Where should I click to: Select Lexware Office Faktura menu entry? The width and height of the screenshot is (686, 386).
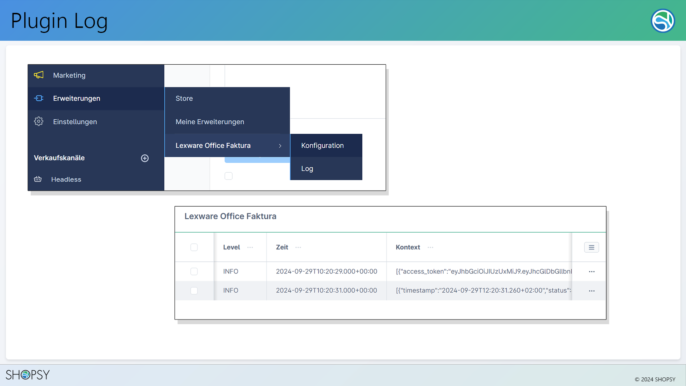pos(227,145)
